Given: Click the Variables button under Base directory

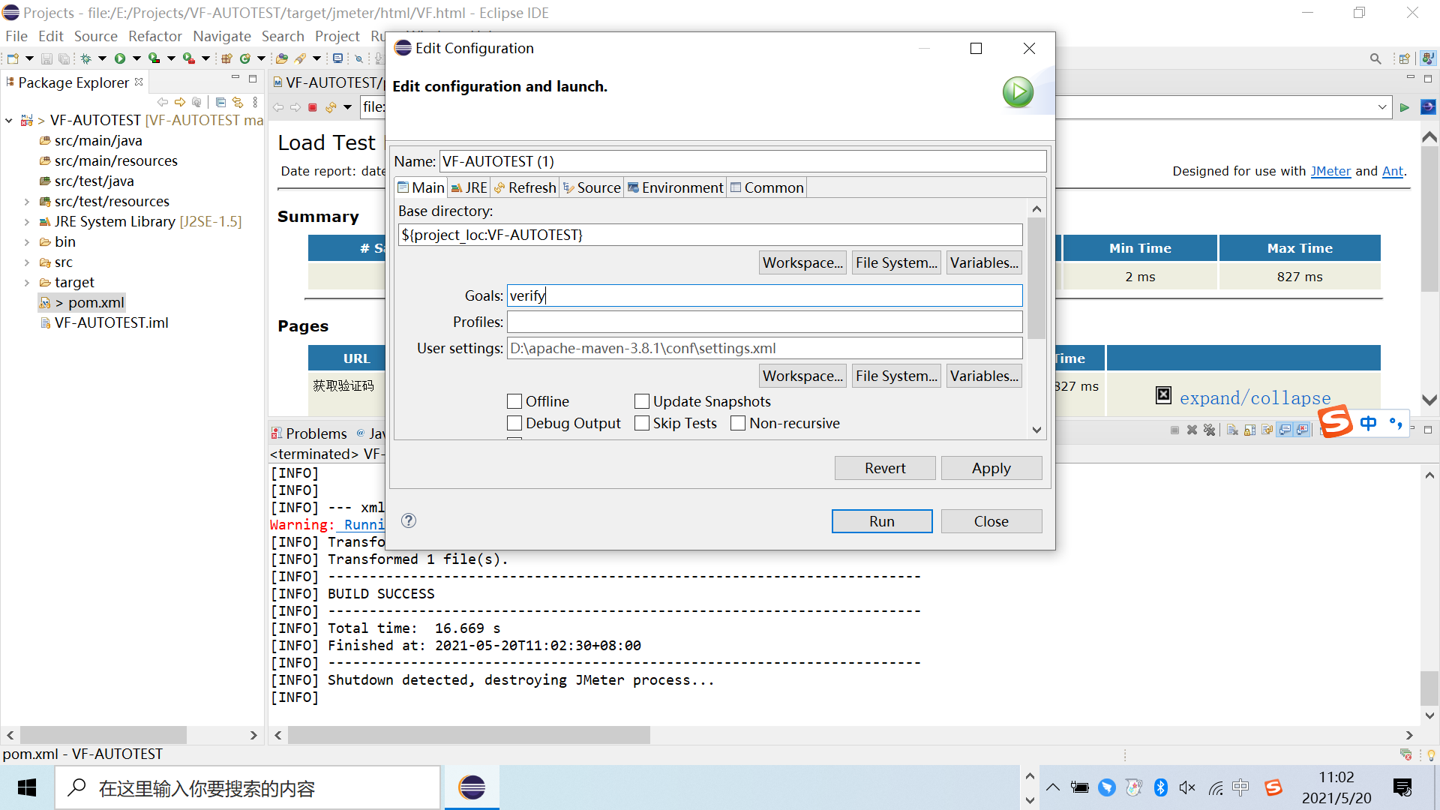Looking at the screenshot, I should [983, 262].
